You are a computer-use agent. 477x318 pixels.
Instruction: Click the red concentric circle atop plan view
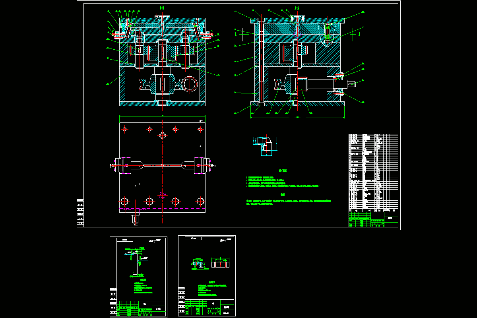[162, 135]
